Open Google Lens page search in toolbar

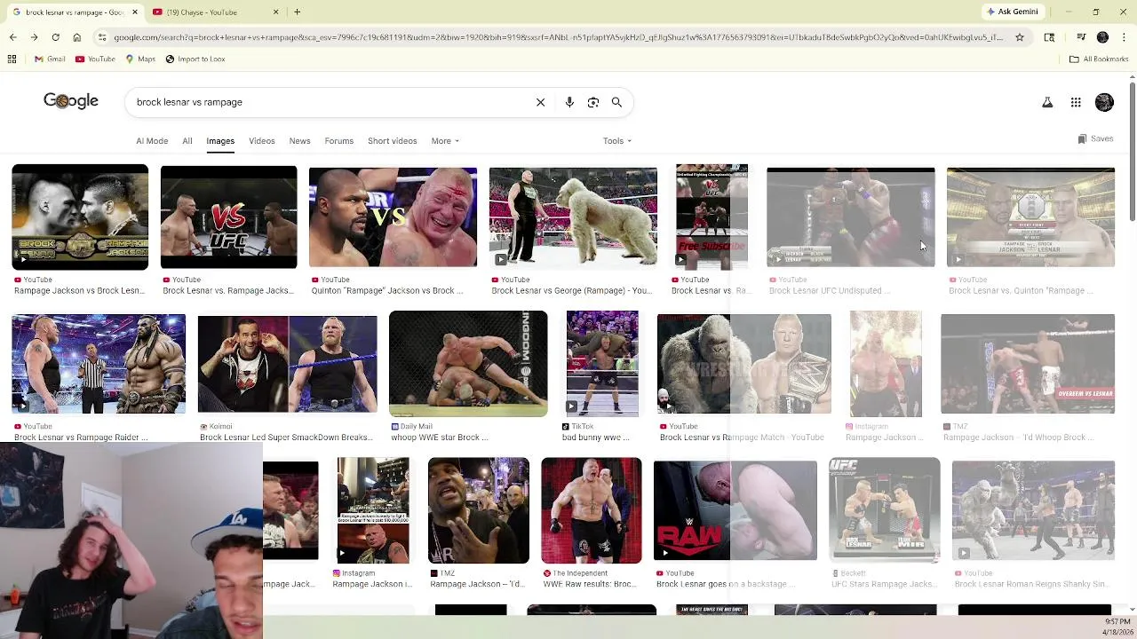[1049, 37]
